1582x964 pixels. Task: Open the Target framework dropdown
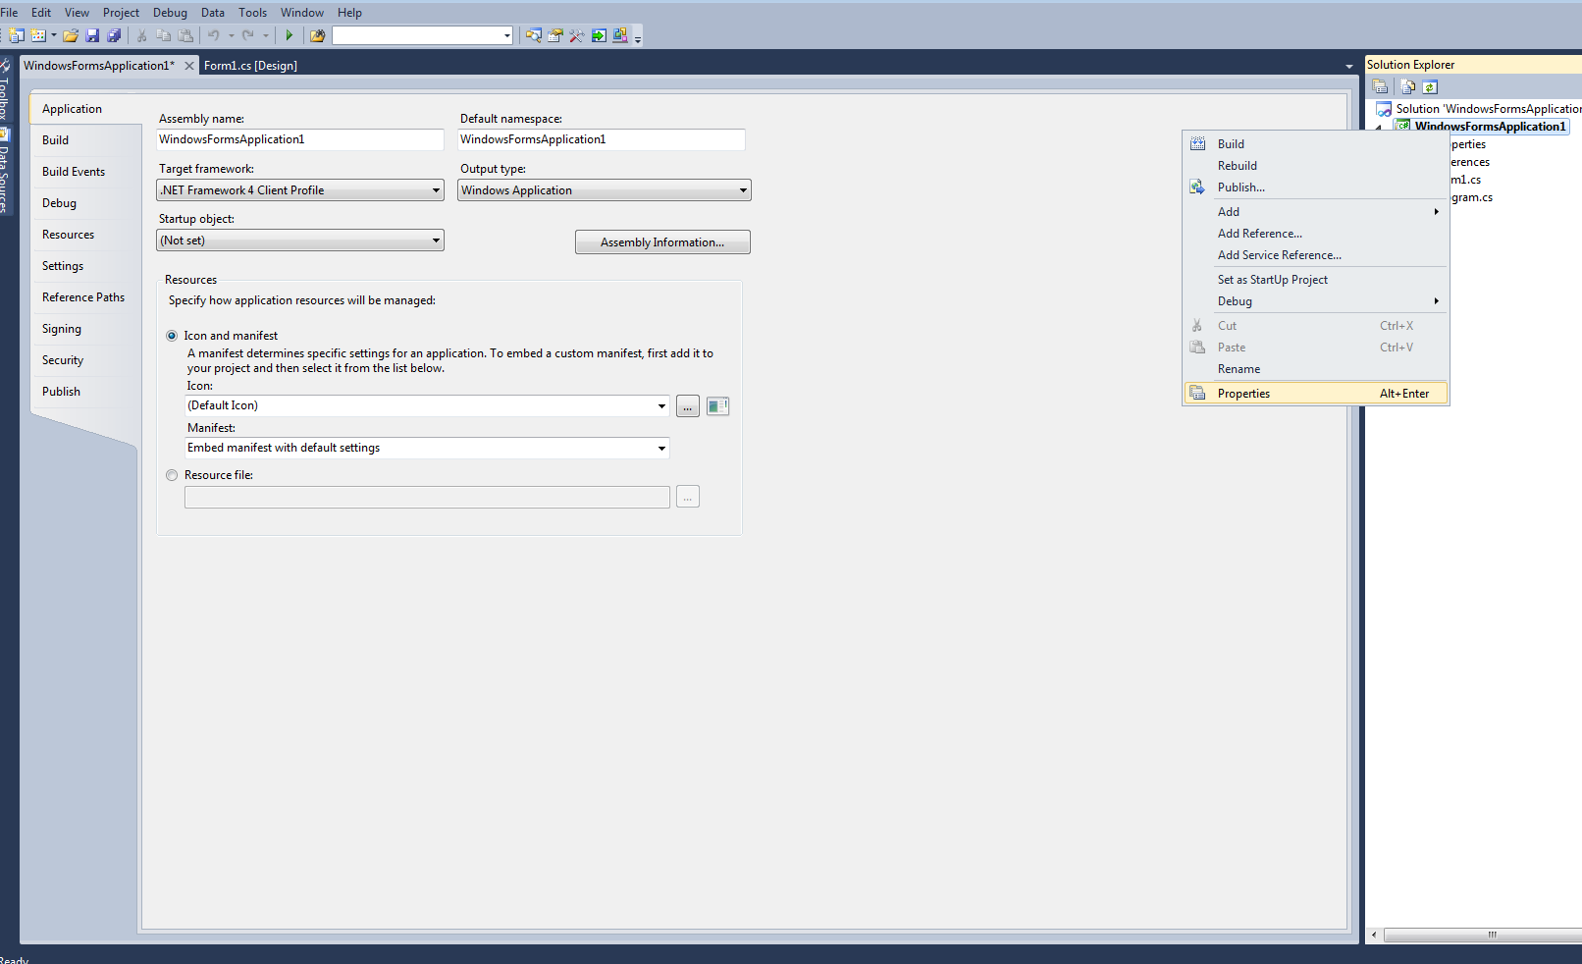click(x=300, y=190)
